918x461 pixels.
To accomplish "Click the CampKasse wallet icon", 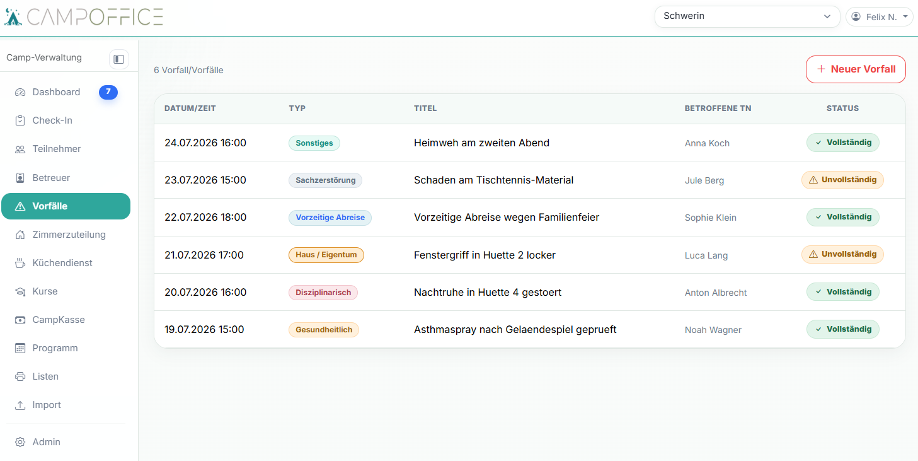I will (20, 320).
